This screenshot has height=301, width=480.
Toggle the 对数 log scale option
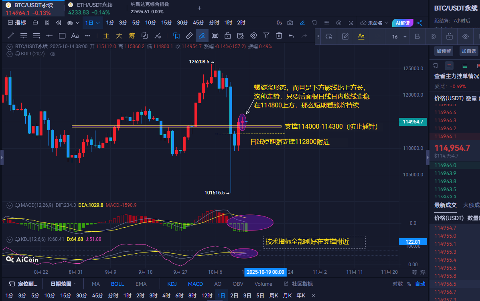point(398,284)
